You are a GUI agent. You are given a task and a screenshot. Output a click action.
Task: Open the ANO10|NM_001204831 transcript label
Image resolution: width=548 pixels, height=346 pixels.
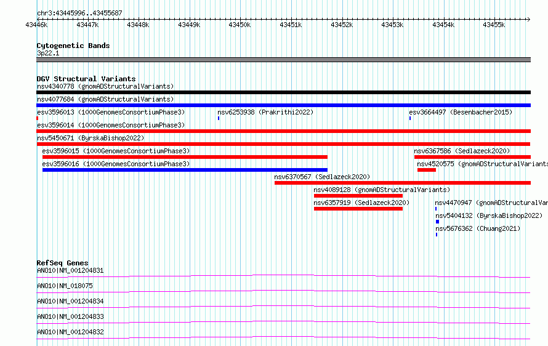70,270
